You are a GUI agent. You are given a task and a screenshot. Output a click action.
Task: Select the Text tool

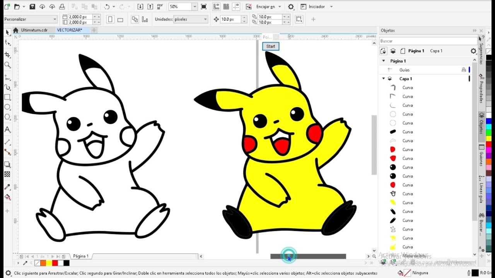coord(7,130)
